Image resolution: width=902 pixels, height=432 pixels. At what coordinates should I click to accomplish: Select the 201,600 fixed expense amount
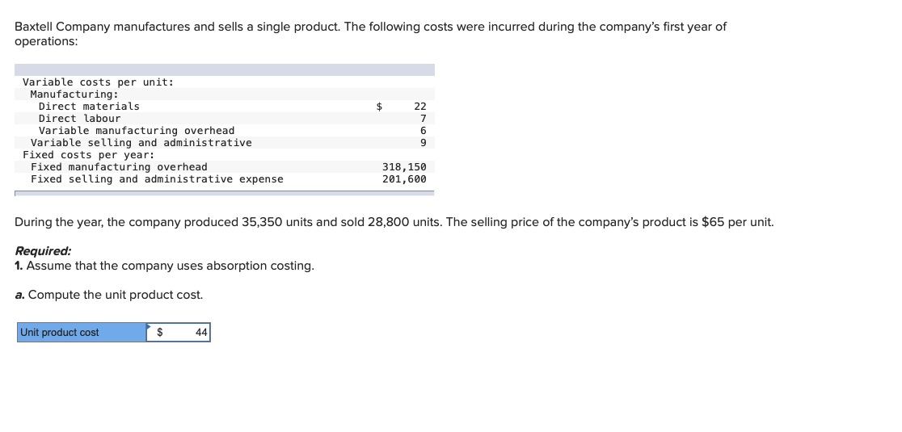tap(404, 179)
